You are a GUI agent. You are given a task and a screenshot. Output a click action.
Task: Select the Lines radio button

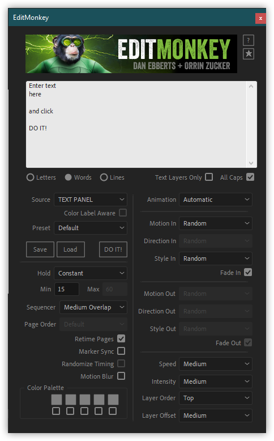pos(104,177)
